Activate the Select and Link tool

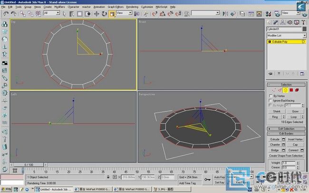click(x=23, y=14)
